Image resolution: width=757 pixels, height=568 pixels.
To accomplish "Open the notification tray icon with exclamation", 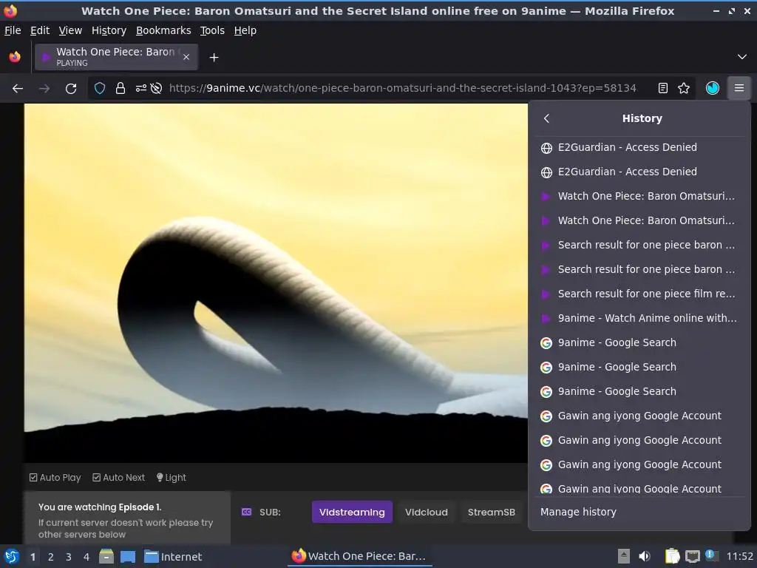I will pyautogui.click(x=710, y=555).
